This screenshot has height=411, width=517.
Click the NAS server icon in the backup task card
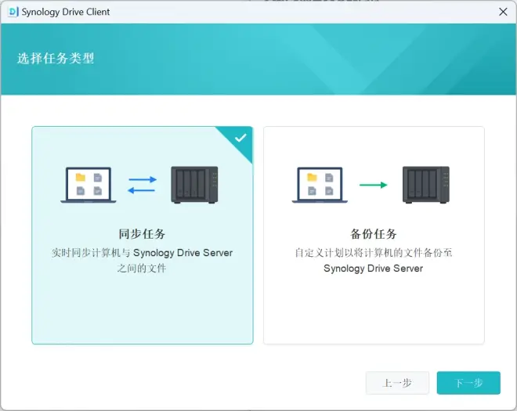[x=426, y=185]
